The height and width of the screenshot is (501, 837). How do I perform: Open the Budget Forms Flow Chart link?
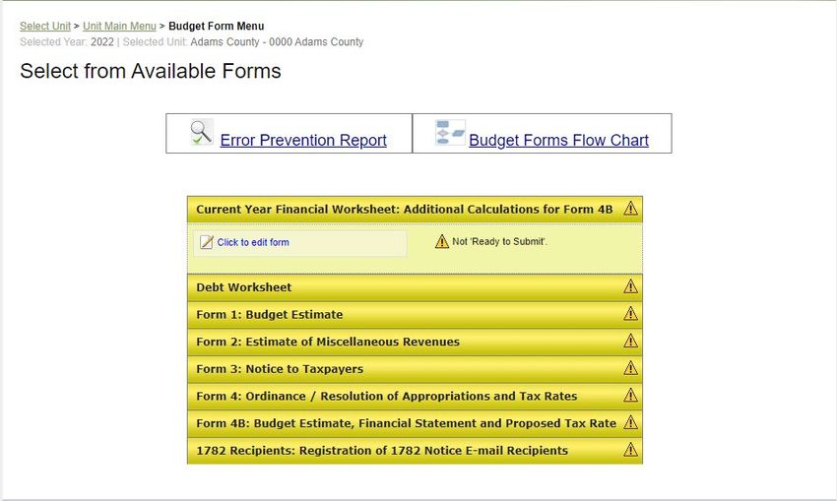coord(558,140)
